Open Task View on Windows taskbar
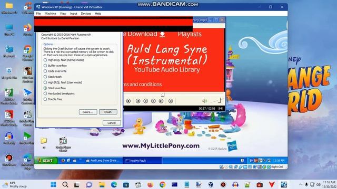 point(77,184)
